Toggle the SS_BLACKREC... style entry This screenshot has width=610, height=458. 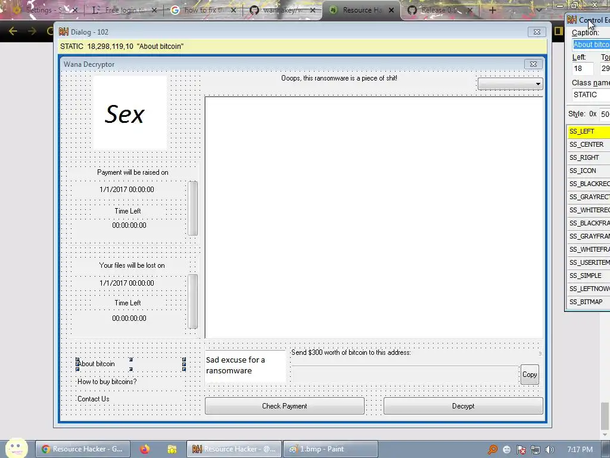coord(589,184)
